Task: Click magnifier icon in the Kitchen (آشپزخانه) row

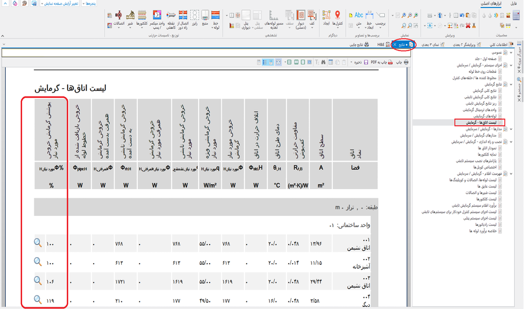Action: (x=38, y=262)
